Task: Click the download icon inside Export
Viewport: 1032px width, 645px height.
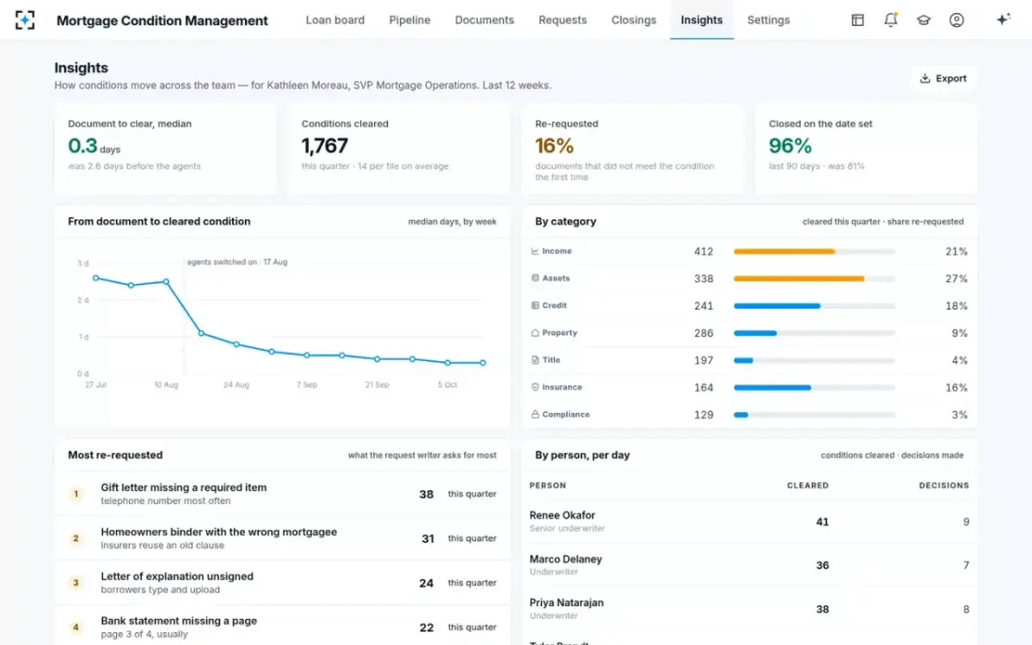Action: (925, 78)
